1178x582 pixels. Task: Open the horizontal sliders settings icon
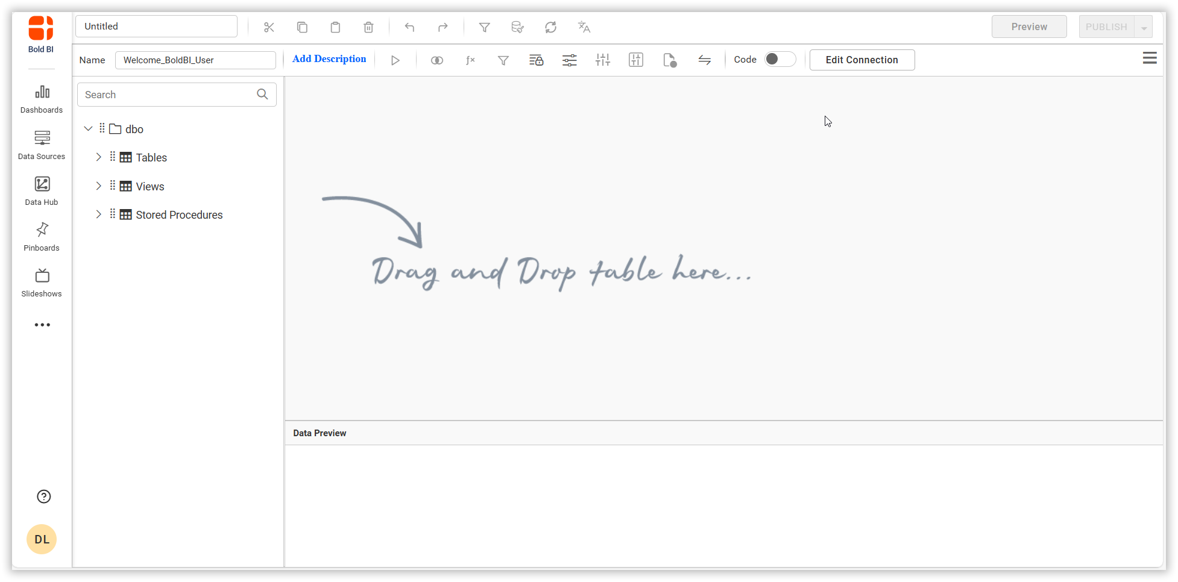coord(569,60)
